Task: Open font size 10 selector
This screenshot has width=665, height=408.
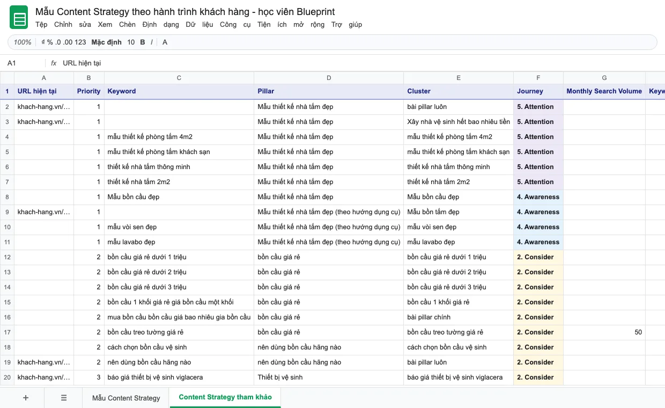Action: click(131, 42)
